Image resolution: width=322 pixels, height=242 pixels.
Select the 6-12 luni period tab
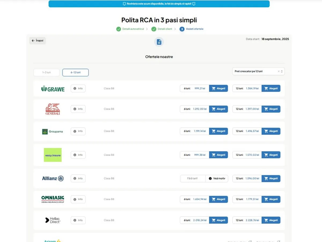coord(75,72)
